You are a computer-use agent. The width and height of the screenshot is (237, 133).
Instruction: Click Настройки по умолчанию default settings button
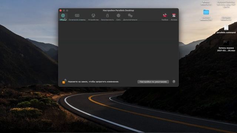pyautogui.click(x=153, y=82)
